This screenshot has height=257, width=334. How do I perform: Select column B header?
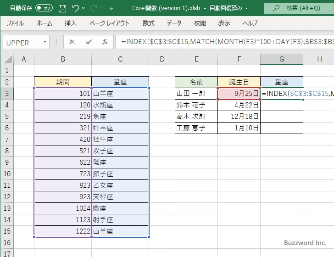[63, 59]
